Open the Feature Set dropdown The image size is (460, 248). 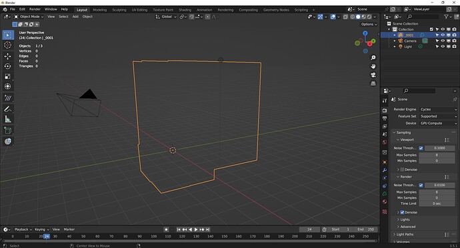tap(438, 116)
